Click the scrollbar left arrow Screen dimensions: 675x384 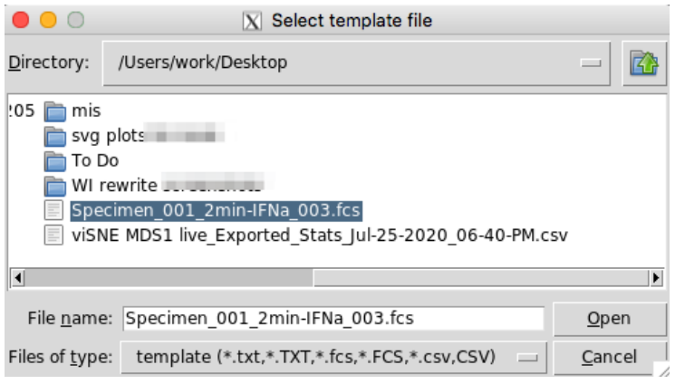click(17, 278)
